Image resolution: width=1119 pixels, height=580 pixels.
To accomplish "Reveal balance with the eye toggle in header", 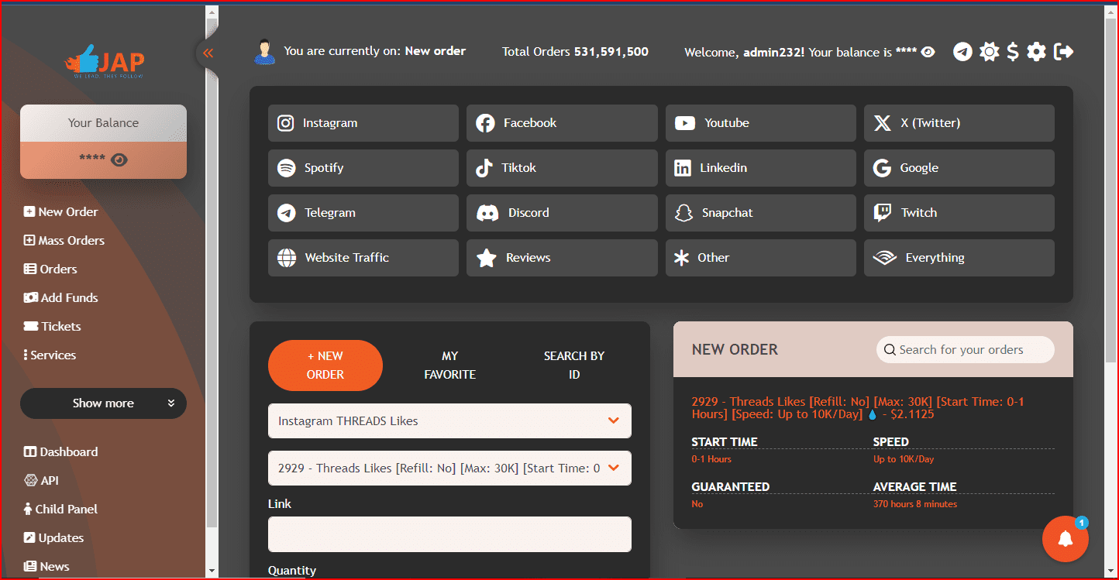I will 927,52.
